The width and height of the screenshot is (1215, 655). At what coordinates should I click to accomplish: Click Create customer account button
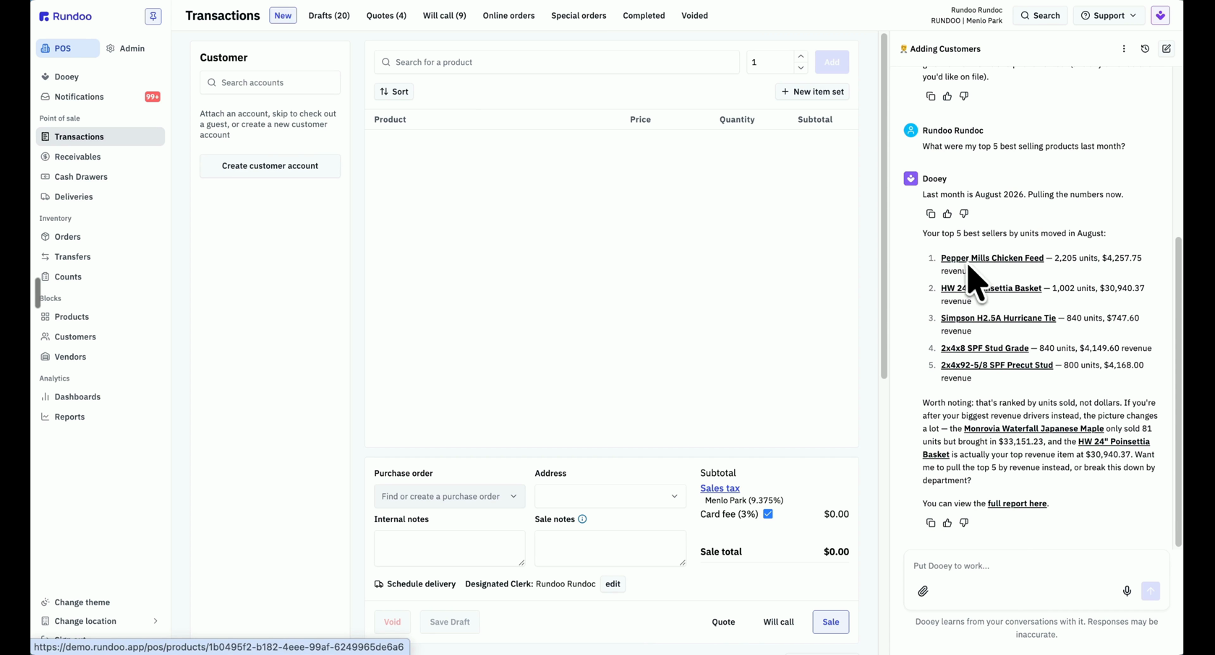(x=270, y=166)
